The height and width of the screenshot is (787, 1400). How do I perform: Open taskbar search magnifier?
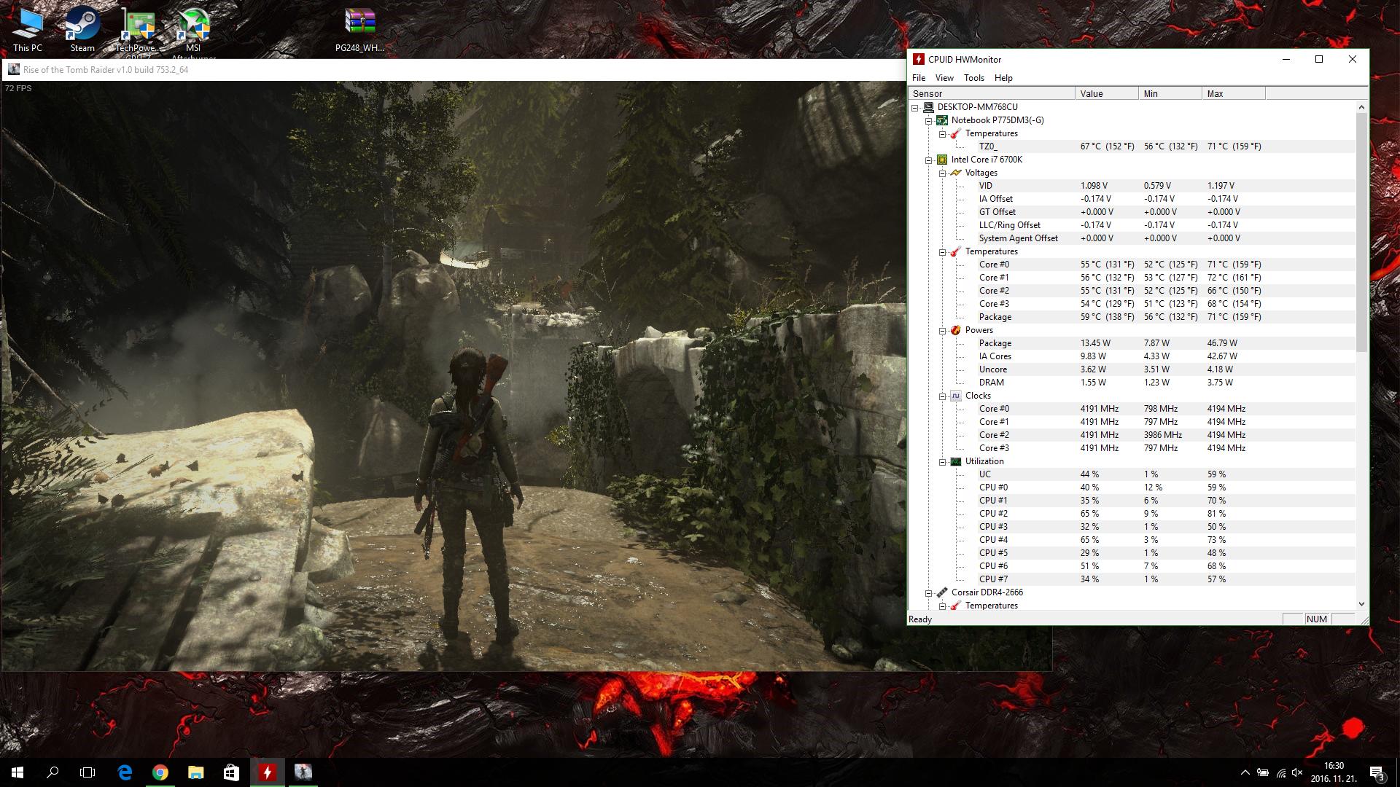tap(52, 772)
